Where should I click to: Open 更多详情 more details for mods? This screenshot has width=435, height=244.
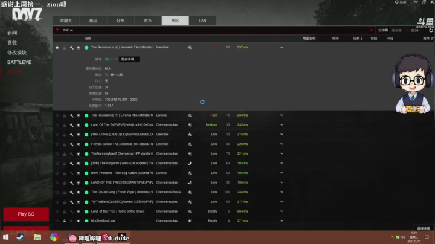point(129,59)
